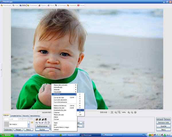This screenshot has width=172, height=137.
Task: Switch to the Procesador tab
Action: 32,5
